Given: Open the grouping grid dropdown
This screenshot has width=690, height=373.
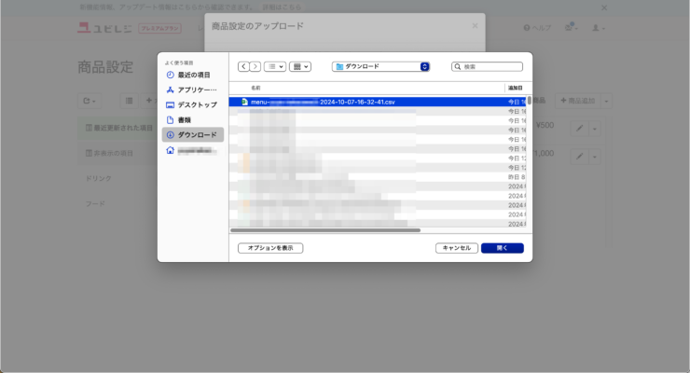Looking at the screenshot, I should click(300, 66).
